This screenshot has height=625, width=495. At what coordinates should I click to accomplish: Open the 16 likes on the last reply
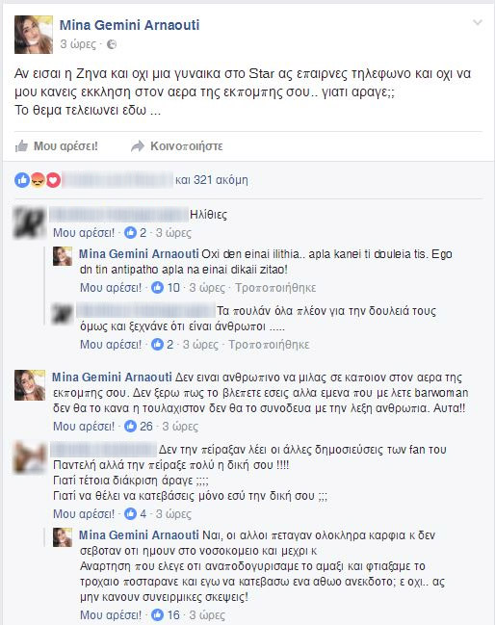(166, 615)
